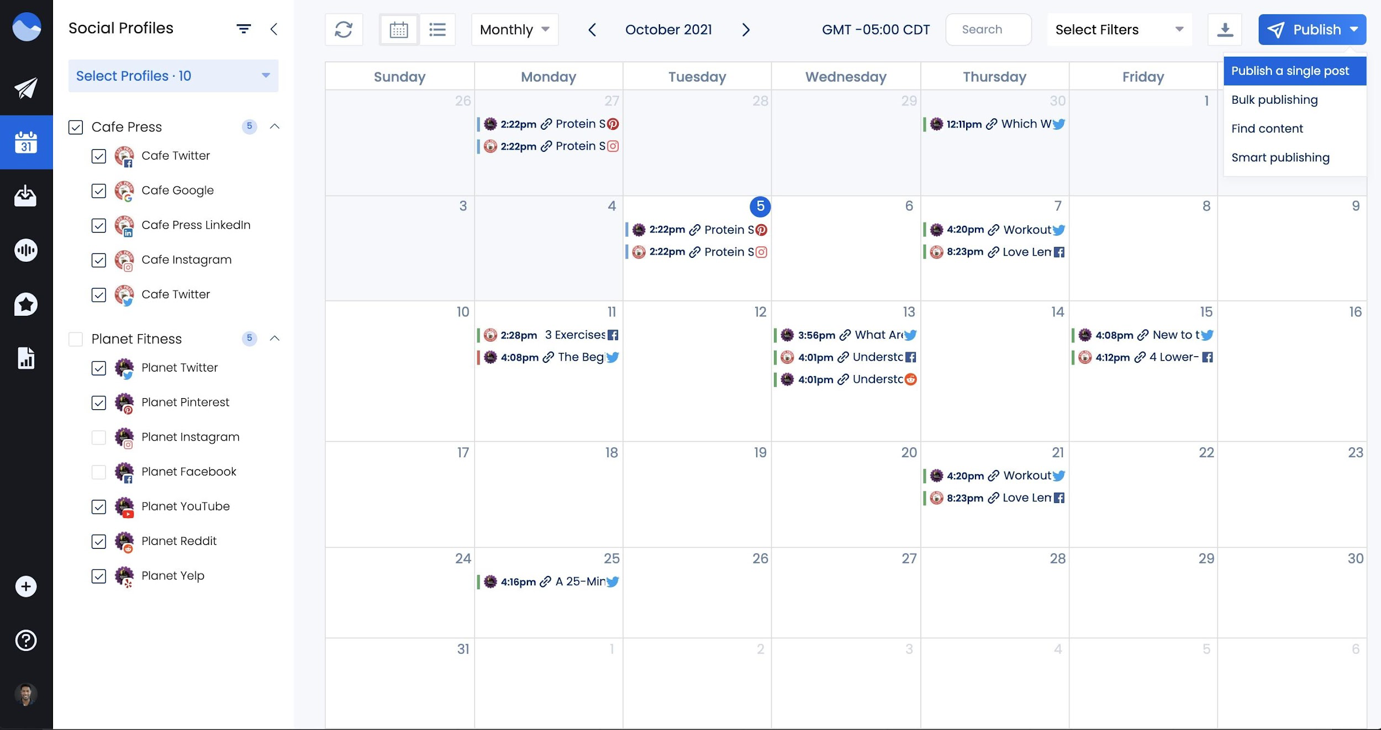Click inside the Search field
Image resolution: width=1381 pixels, height=730 pixels.
(988, 29)
